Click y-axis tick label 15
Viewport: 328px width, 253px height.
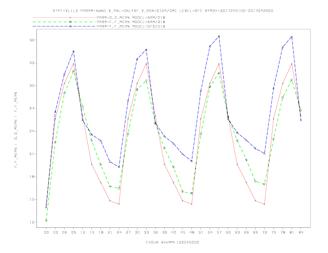coord(31,199)
